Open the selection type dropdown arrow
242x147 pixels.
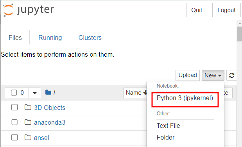[x=35, y=93]
